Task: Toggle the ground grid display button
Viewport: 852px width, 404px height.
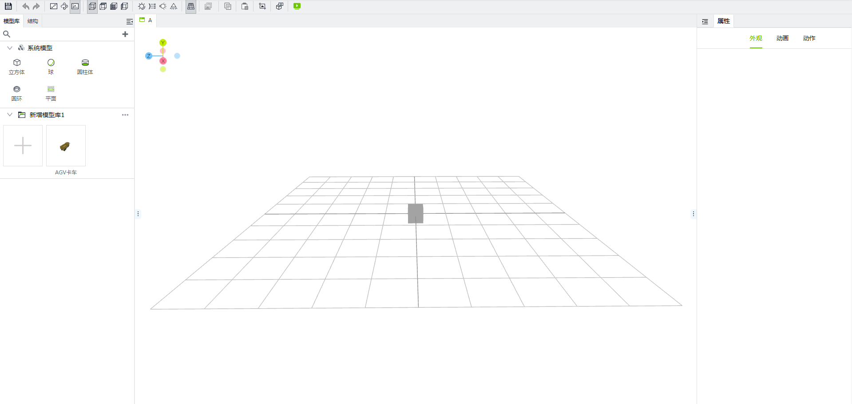Action: click(x=191, y=6)
